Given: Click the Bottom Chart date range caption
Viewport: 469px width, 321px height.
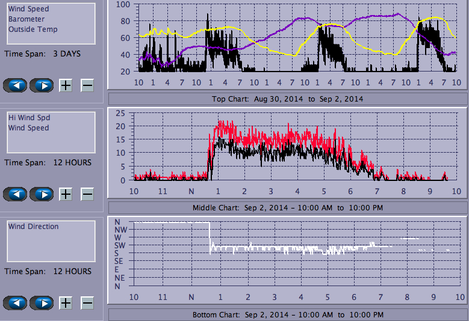Looking at the screenshot, I should pyautogui.click(x=287, y=315).
